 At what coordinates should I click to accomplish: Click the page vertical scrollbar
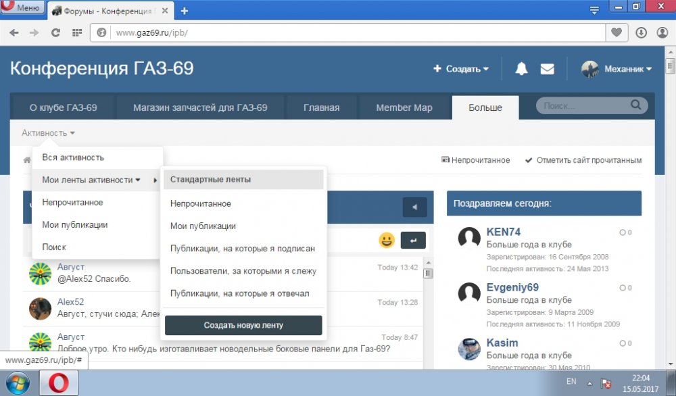(x=670, y=203)
